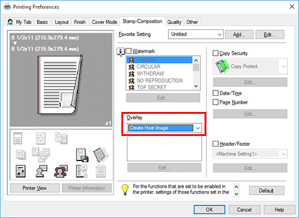Click the newspaper layout icon

[21, 171]
